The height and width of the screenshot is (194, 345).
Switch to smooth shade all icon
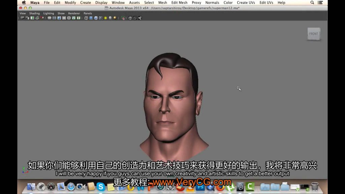[91, 18]
